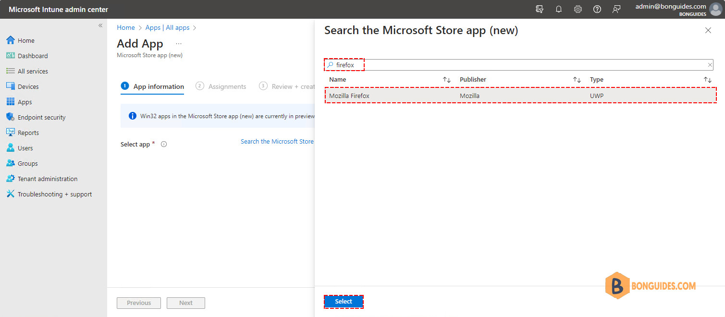Click the Devices icon in sidebar

coord(11,86)
